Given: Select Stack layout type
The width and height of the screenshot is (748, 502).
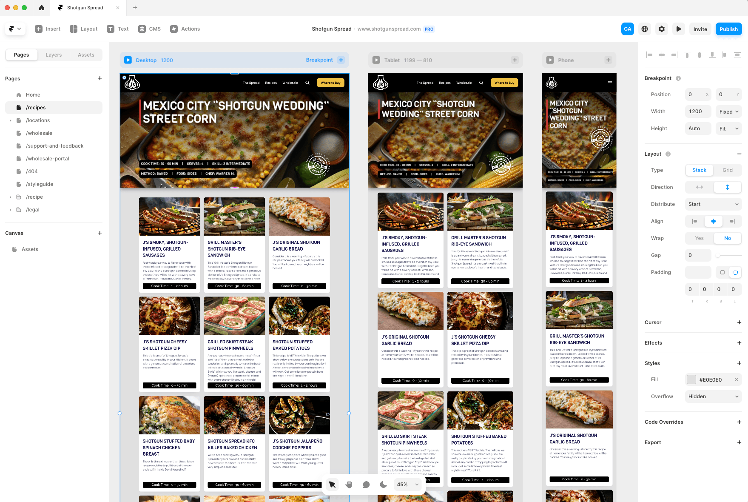Looking at the screenshot, I should (x=699, y=170).
